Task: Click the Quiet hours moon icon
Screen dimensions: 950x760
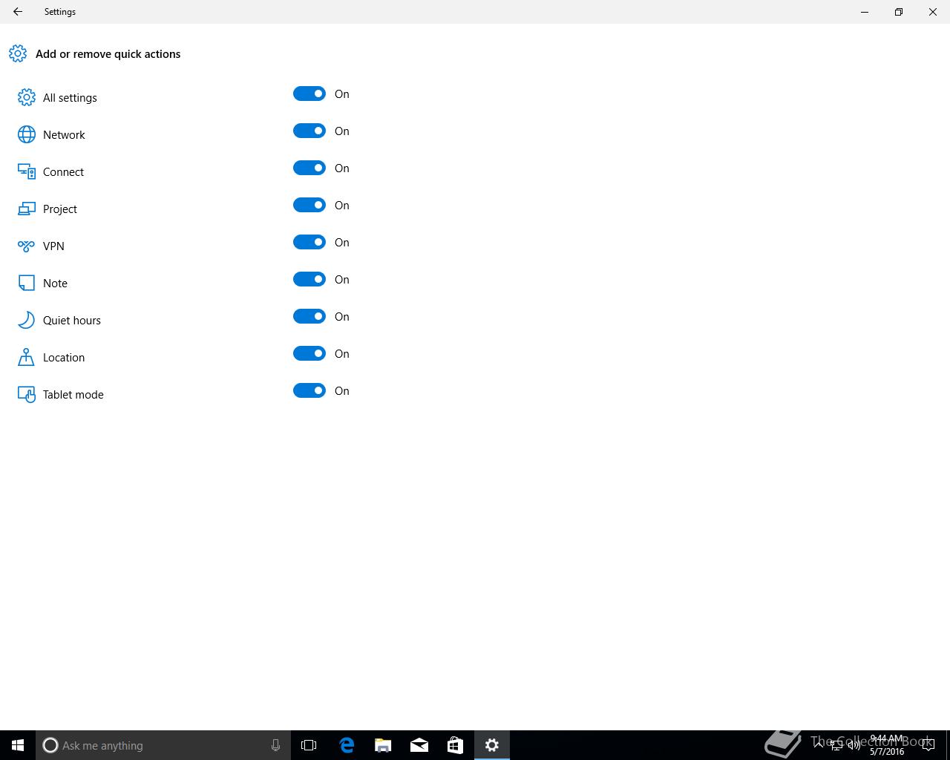Action: tap(27, 320)
